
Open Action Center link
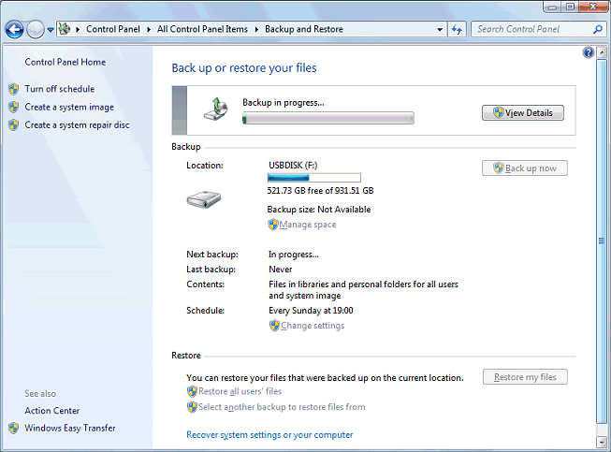pyautogui.click(x=51, y=411)
